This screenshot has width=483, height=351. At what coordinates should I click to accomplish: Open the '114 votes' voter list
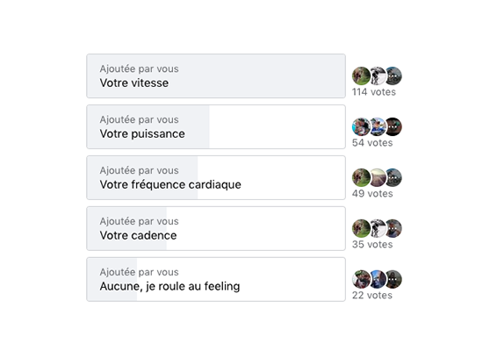pos(373,92)
